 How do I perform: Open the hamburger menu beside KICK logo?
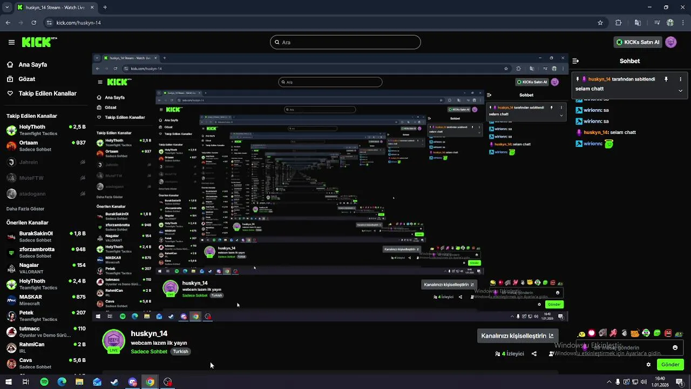pyautogui.click(x=11, y=42)
